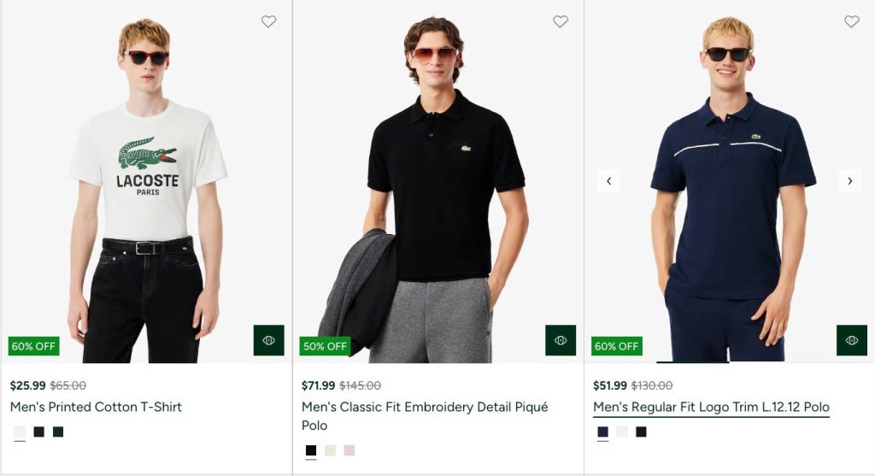875x476 pixels.
Task: Select the black swatch for the Piqué Polo
Action: pyautogui.click(x=311, y=450)
